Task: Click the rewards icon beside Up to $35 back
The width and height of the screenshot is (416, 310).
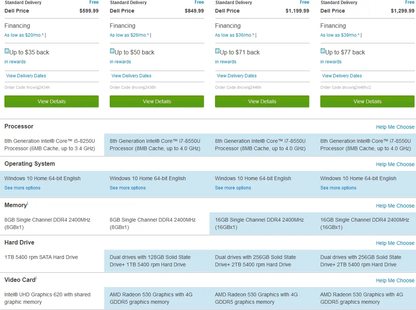Action: [7, 51]
